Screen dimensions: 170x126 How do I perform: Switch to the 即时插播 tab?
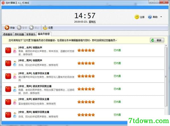[19, 34]
